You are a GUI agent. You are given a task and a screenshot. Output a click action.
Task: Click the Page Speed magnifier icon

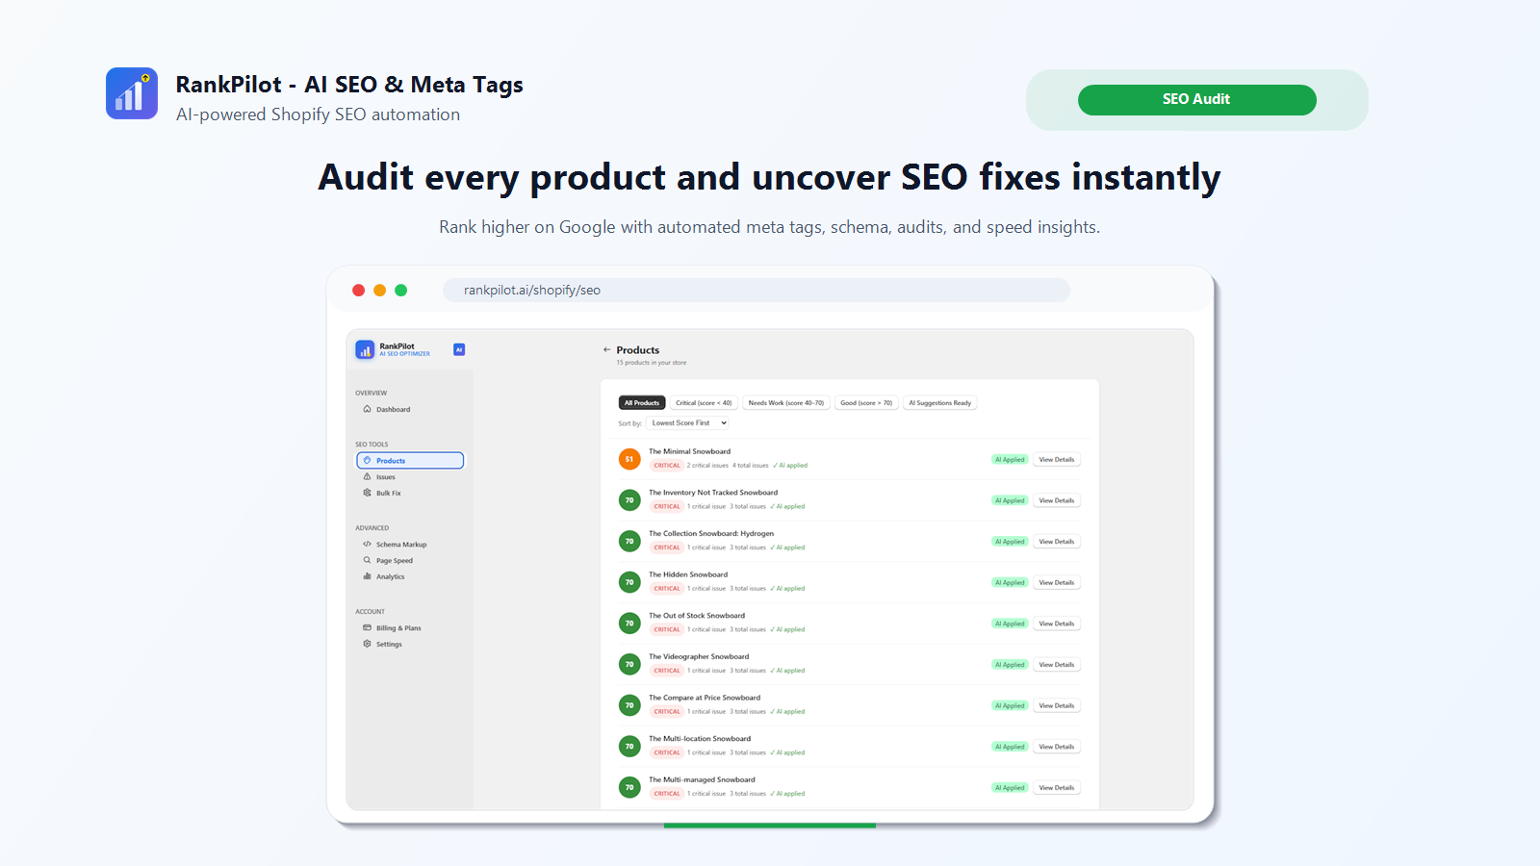click(x=367, y=560)
